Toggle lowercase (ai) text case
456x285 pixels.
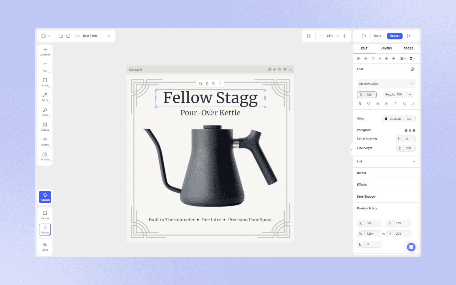tap(413, 104)
